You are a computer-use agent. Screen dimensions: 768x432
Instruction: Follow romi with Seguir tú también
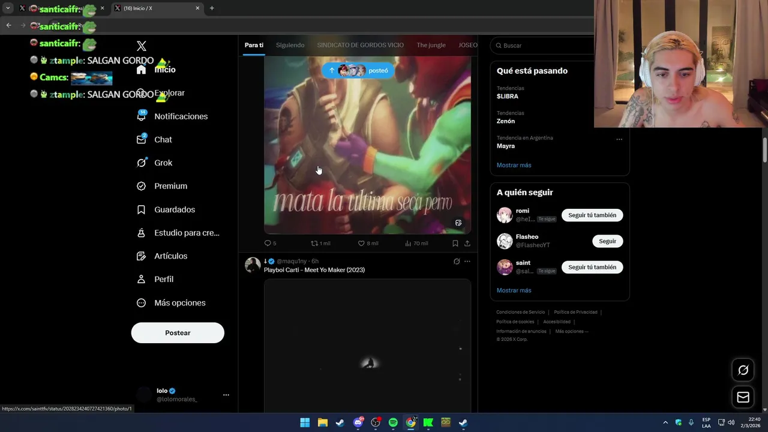[592, 215]
